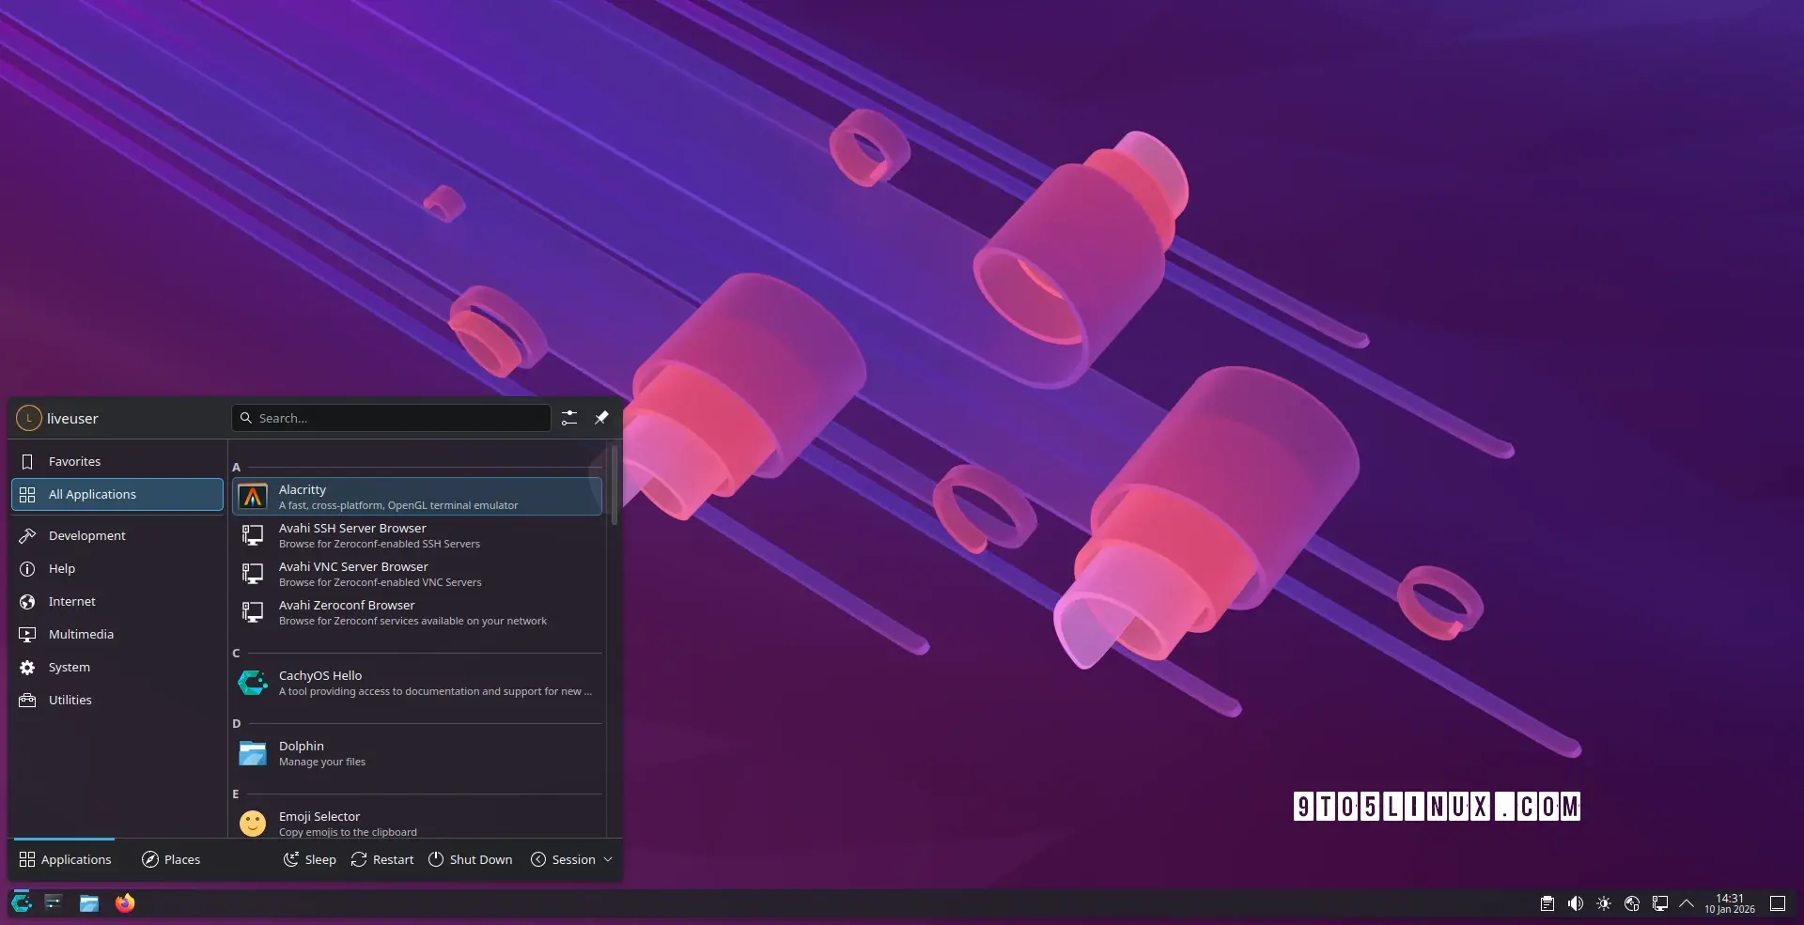Pin the application launcher open
The width and height of the screenshot is (1804, 925).
tap(601, 418)
